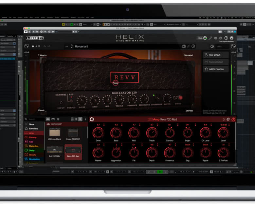Select the bass amp filter icon
The image size is (255, 204).
tap(53, 119)
